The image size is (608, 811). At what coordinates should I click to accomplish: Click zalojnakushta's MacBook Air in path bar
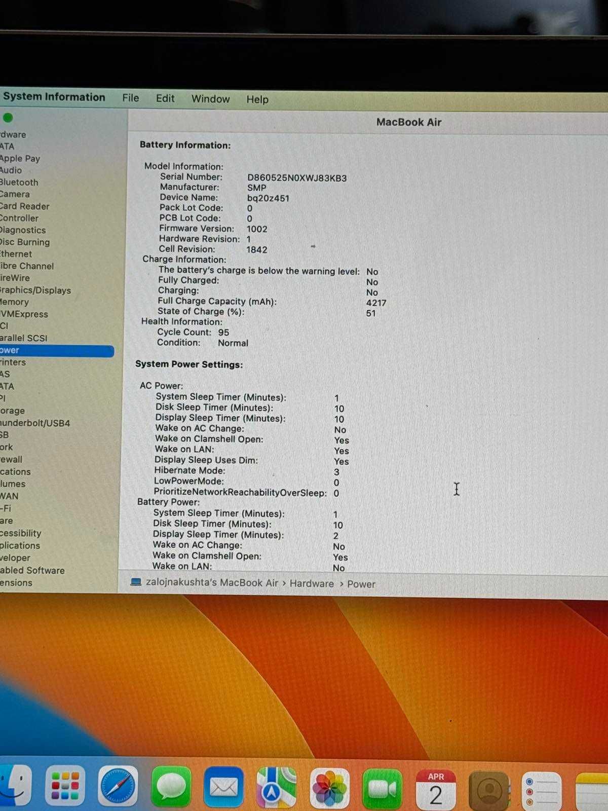tap(212, 582)
